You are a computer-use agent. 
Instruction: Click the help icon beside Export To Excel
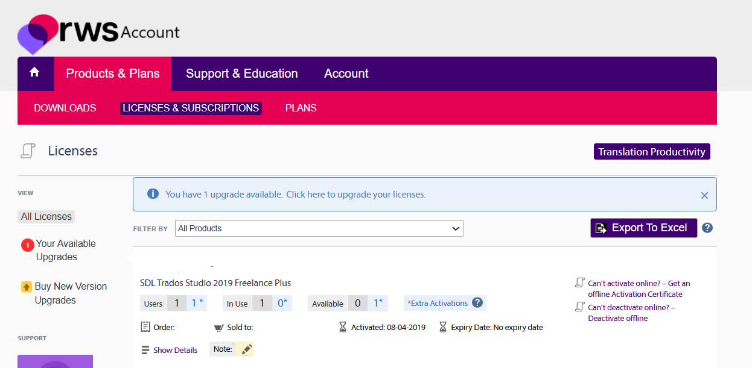(x=707, y=228)
